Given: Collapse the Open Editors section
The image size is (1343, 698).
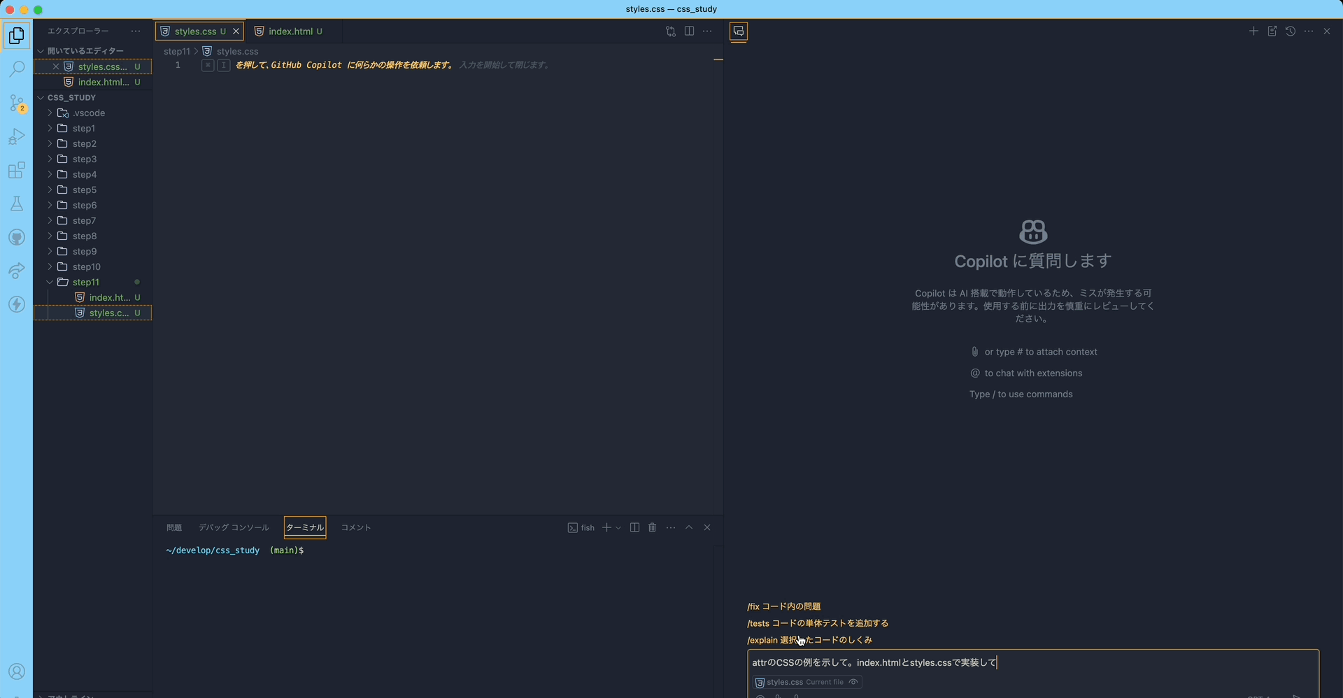Looking at the screenshot, I should (41, 51).
